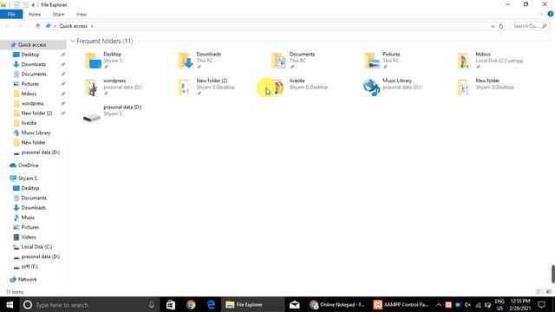The height and width of the screenshot is (312, 555).
Task: Select OneDrive in the navigation pane
Action: 28,166
